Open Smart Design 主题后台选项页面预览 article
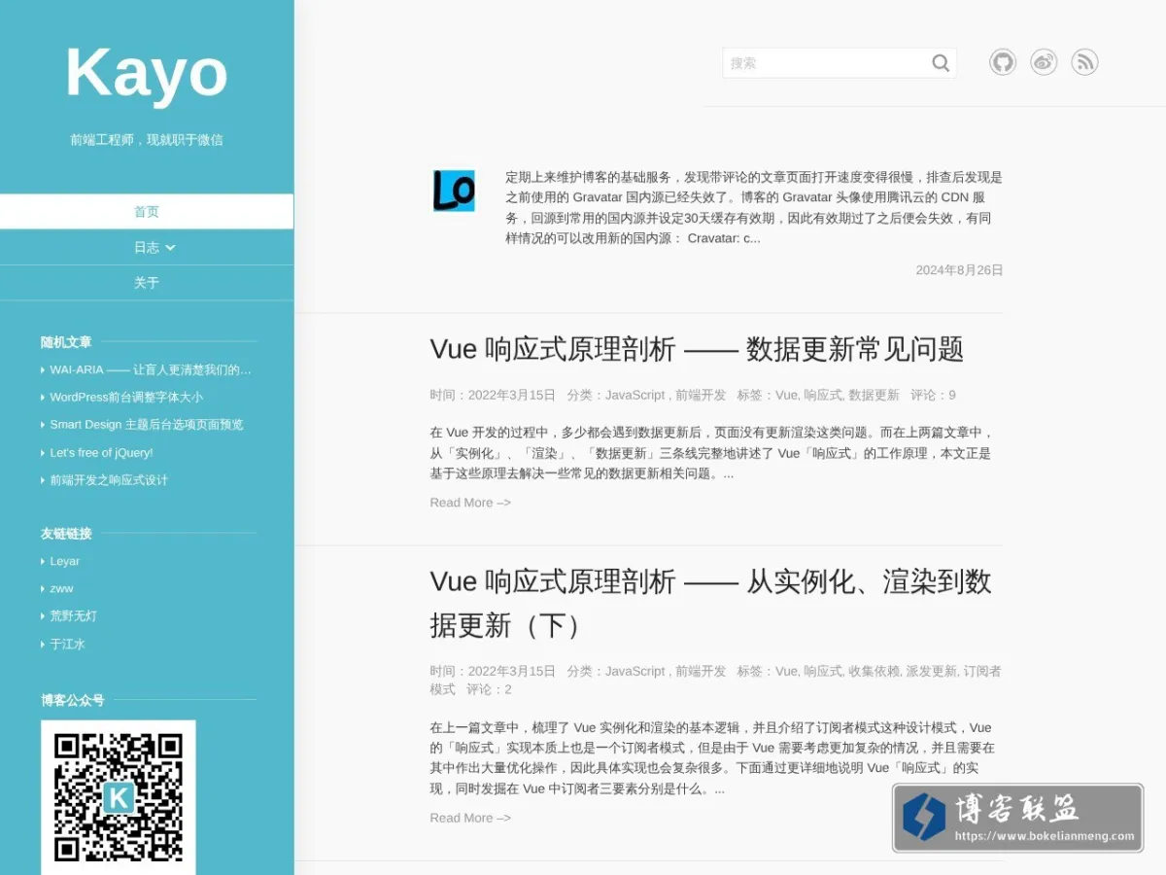 (147, 425)
